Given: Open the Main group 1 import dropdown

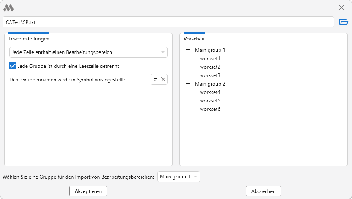Looking at the screenshot, I should 178,177.
